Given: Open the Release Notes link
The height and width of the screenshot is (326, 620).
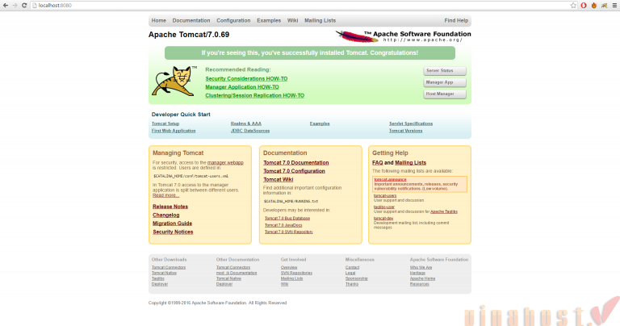Looking at the screenshot, I should [x=170, y=207].
